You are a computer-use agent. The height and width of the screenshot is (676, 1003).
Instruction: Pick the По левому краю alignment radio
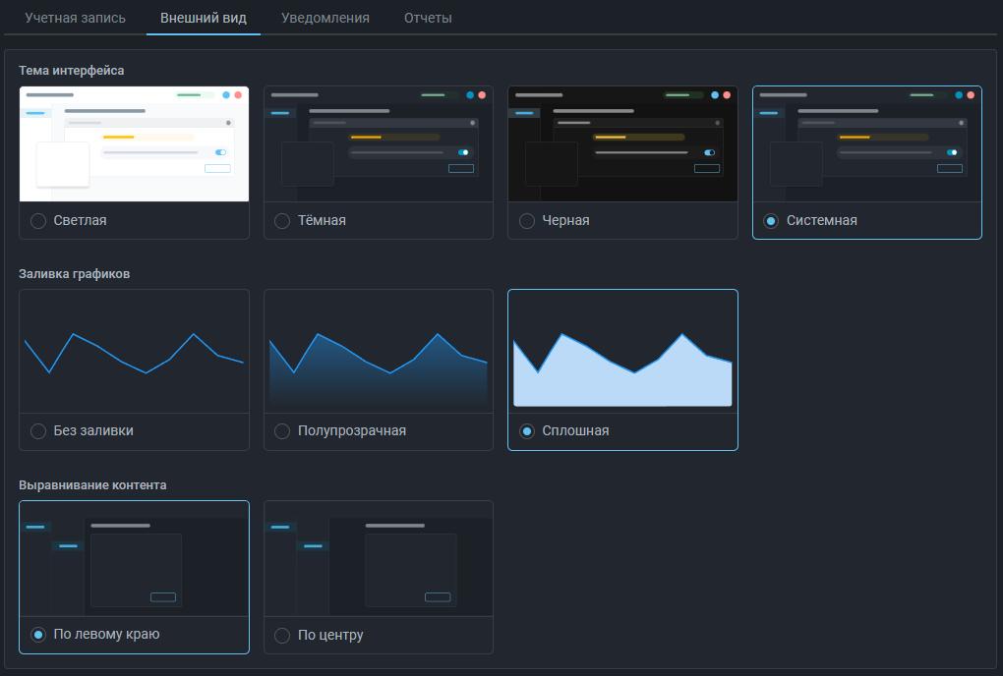38,635
